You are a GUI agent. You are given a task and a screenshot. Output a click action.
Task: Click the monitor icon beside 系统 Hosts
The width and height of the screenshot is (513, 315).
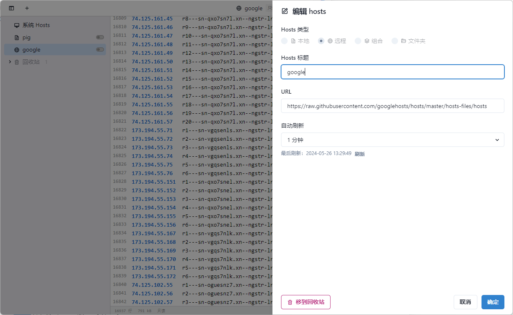17,25
